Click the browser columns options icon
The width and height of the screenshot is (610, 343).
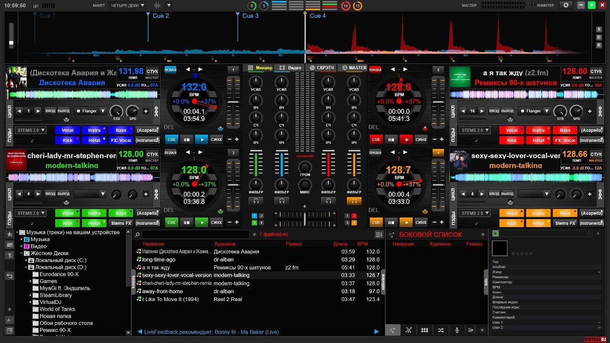click(x=379, y=234)
